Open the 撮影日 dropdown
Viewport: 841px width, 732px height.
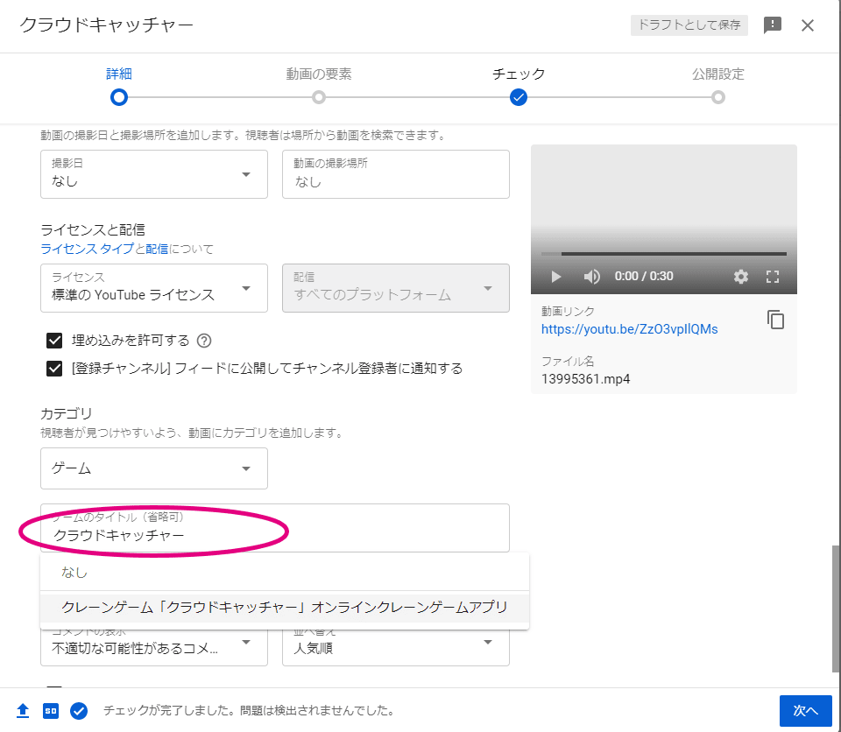coord(154,174)
